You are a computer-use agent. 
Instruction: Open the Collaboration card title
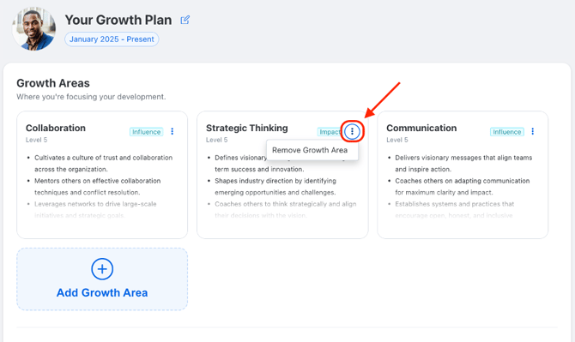56,128
